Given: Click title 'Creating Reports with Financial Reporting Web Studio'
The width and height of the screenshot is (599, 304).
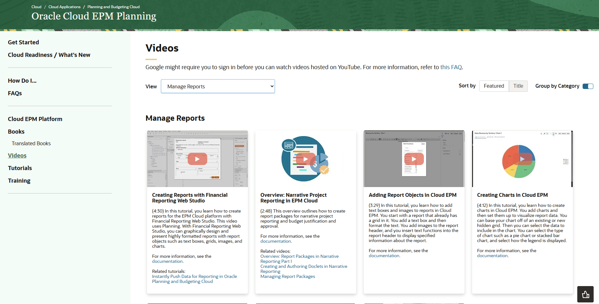Looking at the screenshot, I should pyautogui.click(x=190, y=198).
